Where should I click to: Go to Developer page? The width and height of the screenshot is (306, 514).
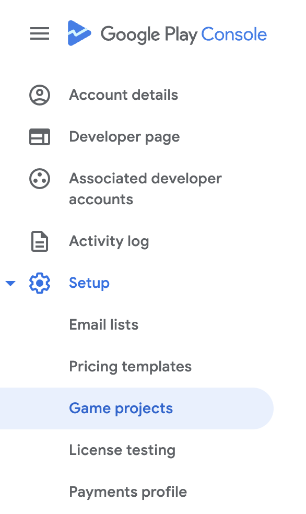[x=124, y=137]
